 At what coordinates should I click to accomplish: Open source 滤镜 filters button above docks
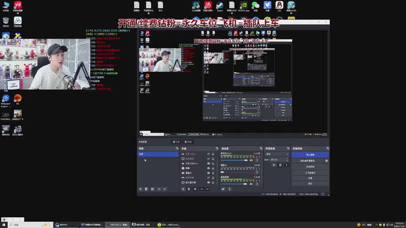(x=188, y=142)
